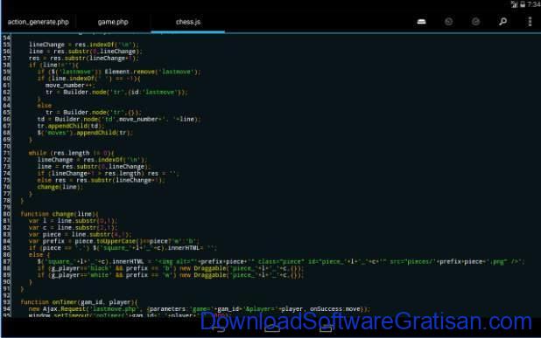Click line number 71 in the gutter
541x338 pixels.
coord(6,153)
